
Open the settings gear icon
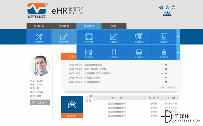[x=161, y=7]
